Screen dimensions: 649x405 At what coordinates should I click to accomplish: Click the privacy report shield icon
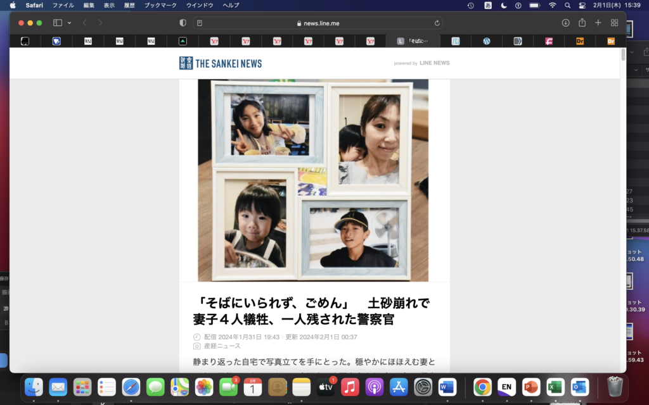pos(183,23)
